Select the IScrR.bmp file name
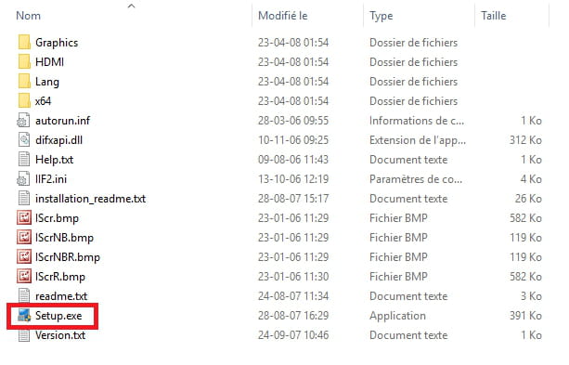Image resolution: width=569 pixels, height=365 pixels. point(60,277)
